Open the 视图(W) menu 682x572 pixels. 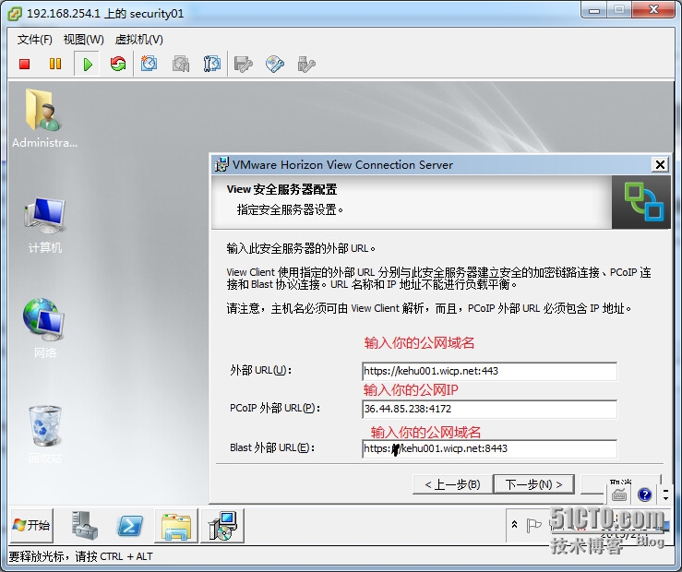tap(83, 40)
